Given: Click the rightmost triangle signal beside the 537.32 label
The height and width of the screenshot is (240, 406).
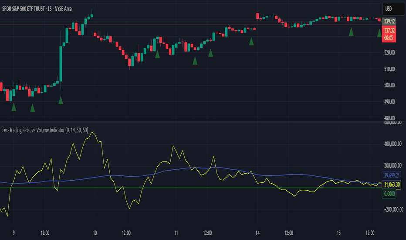Looking at the screenshot, I should [x=379, y=33].
